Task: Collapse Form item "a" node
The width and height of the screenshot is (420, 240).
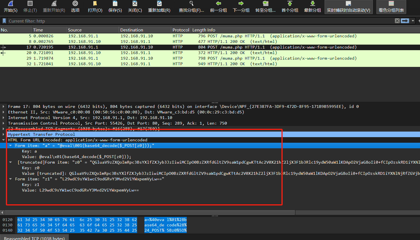Action: point(10,146)
